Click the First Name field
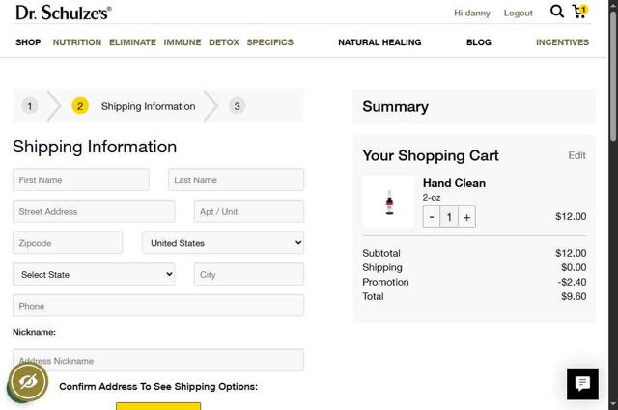Image resolution: width=618 pixels, height=410 pixels. [81, 180]
